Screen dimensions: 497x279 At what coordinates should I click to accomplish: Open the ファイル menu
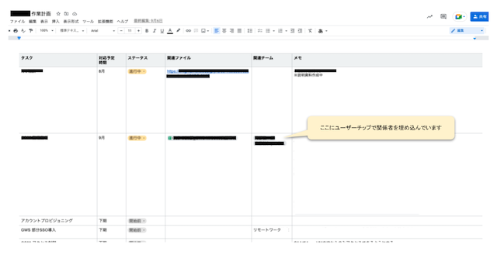pyautogui.click(x=17, y=22)
